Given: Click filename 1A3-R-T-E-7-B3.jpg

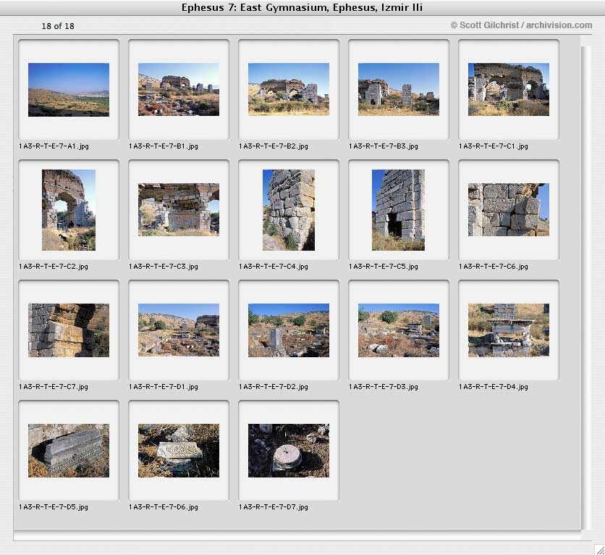Looking at the screenshot, I should pos(383,146).
